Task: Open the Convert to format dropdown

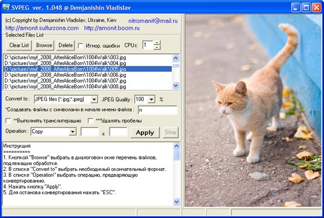Action: point(94,100)
